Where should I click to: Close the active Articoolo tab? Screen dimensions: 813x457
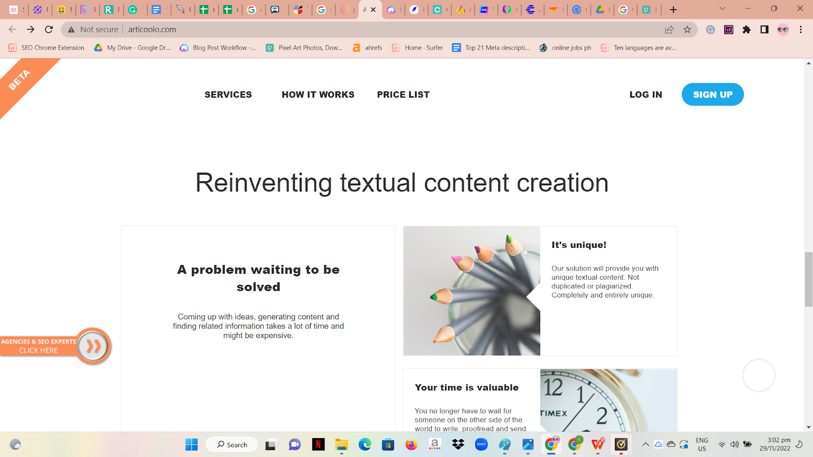(x=373, y=10)
